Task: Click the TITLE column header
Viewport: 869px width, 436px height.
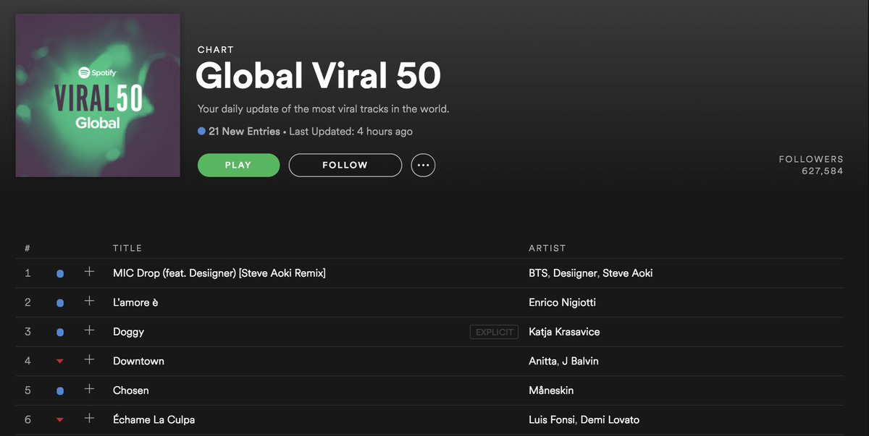Action: (127, 248)
